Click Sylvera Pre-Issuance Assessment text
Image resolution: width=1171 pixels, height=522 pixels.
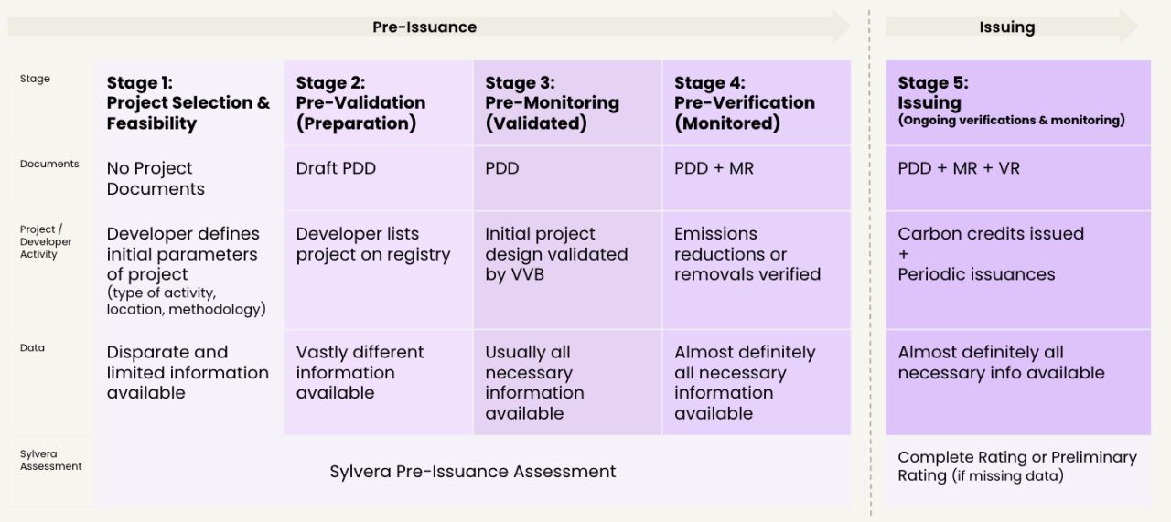(x=473, y=472)
